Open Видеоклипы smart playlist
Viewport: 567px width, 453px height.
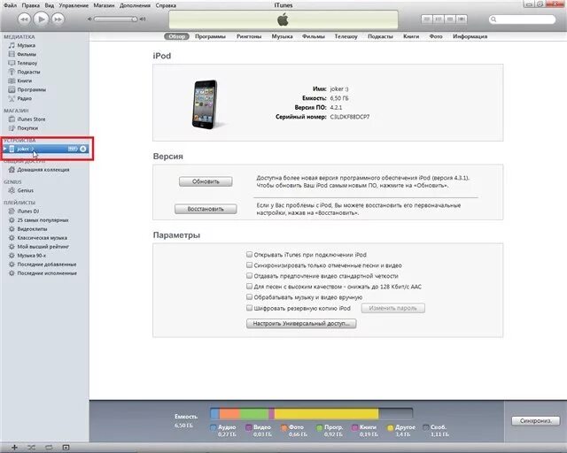tap(32, 228)
